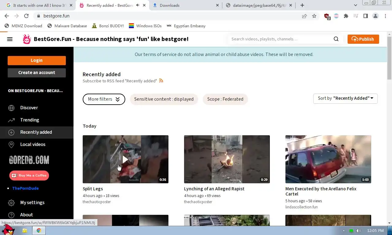This screenshot has width=392, height=235.
Task: Open the Bonzi BUDDY! bookmark
Action: tap(108, 26)
